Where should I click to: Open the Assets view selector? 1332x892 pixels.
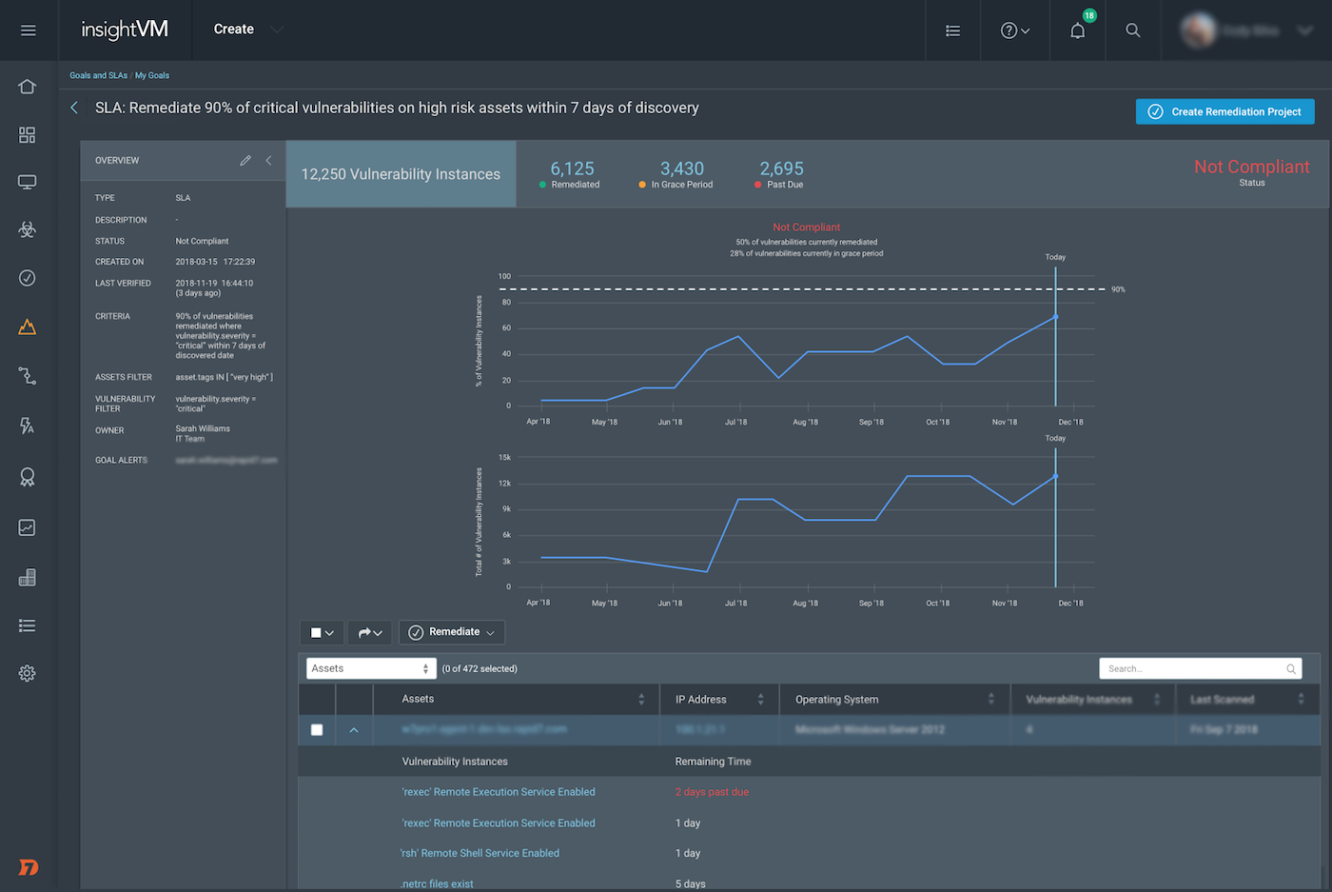370,668
